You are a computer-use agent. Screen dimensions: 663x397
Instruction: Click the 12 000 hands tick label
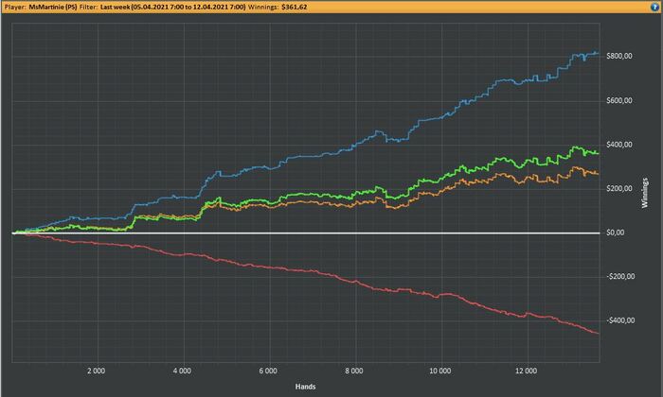pyautogui.click(x=526, y=371)
